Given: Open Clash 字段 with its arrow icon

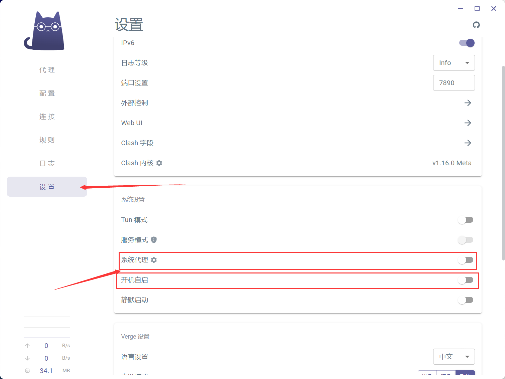Looking at the screenshot, I should [468, 143].
